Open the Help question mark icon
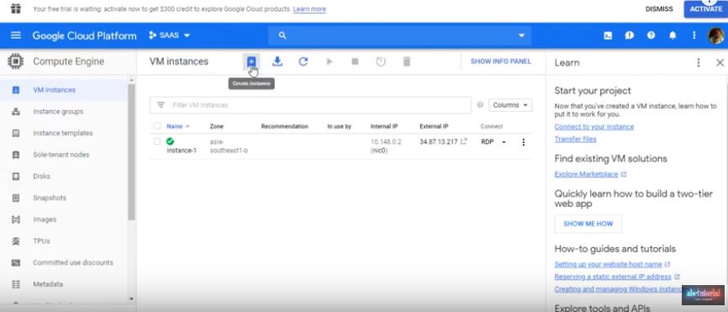 (651, 35)
